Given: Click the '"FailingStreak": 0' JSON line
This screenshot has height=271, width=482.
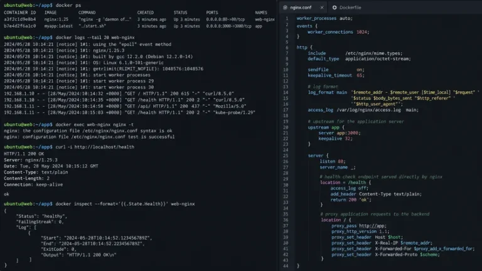Looking at the screenshot, I should (x=40, y=221).
